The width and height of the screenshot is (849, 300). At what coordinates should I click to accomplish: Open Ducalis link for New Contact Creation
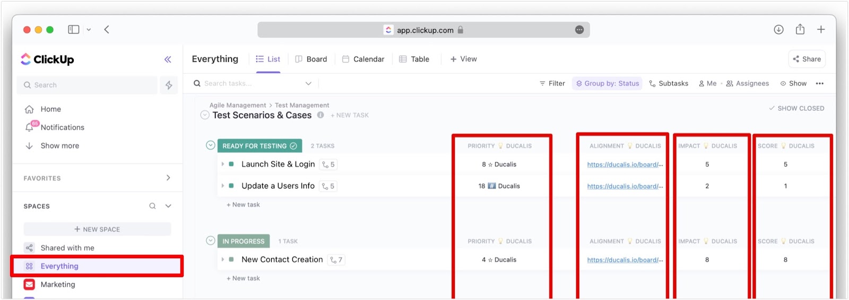pos(625,260)
